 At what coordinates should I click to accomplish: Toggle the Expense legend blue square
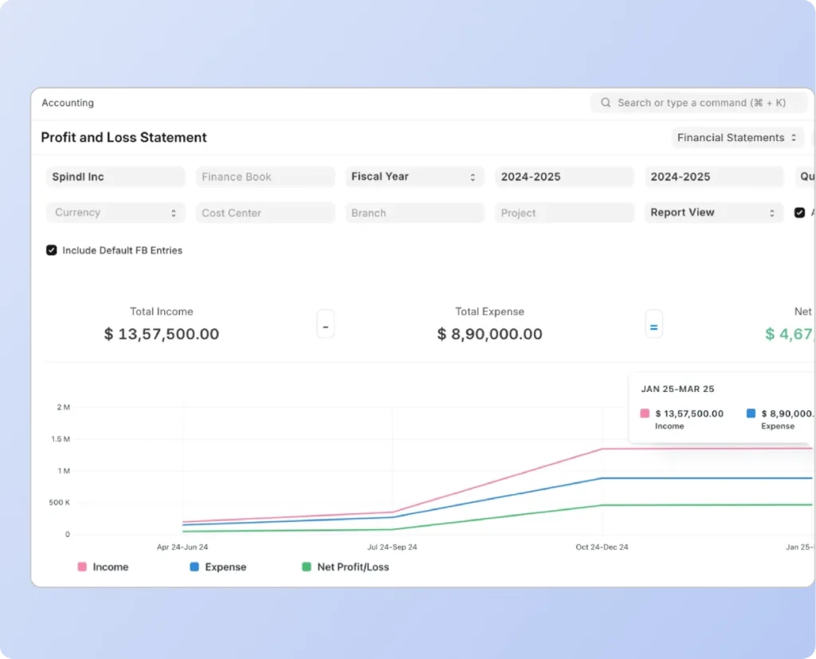(x=194, y=567)
